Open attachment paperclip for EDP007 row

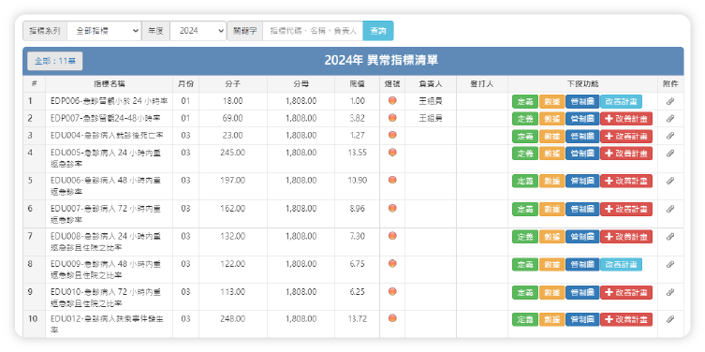pyautogui.click(x=670, y=119)
